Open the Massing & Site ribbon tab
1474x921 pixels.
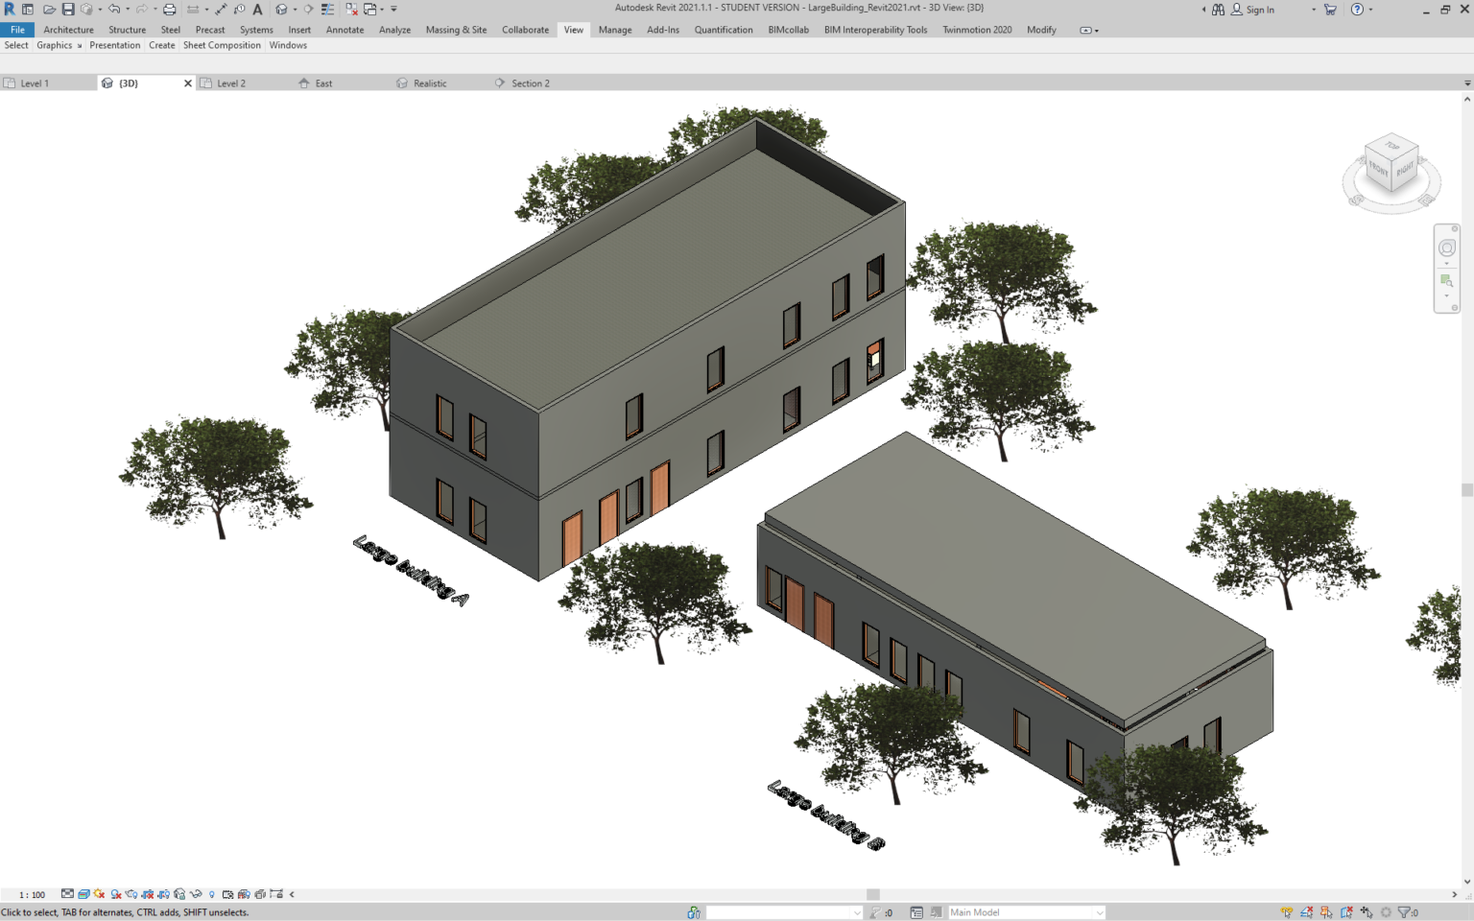(x=456, y=30)
